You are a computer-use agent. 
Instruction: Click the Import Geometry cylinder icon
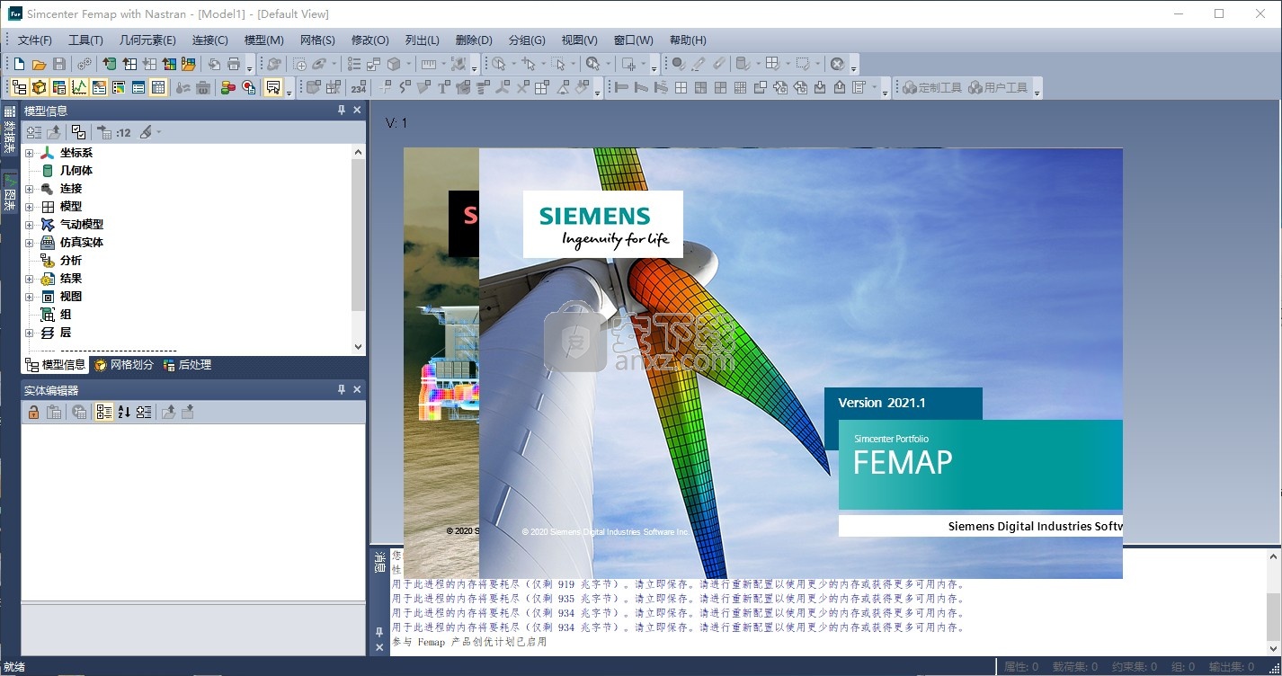point(109,64)
